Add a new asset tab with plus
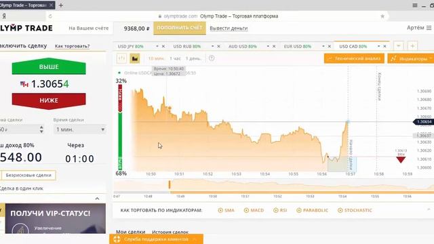This screenshot has width=434, height=244. (x=412, y=46)
